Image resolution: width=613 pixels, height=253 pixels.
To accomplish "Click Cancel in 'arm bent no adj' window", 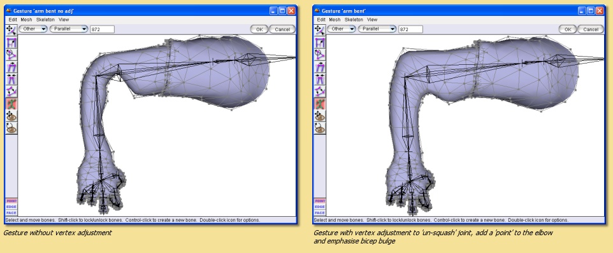I will coord(282,29).
